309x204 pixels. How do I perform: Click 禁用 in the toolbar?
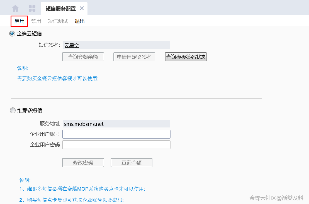coord(36,21)
